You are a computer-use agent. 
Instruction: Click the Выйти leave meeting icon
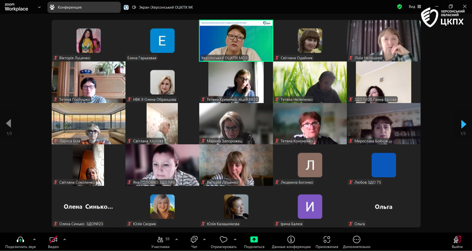click(x=457, y=239)
